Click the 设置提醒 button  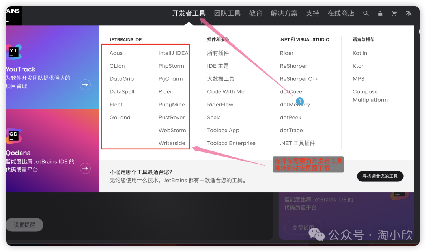click(x=24, y=225)
